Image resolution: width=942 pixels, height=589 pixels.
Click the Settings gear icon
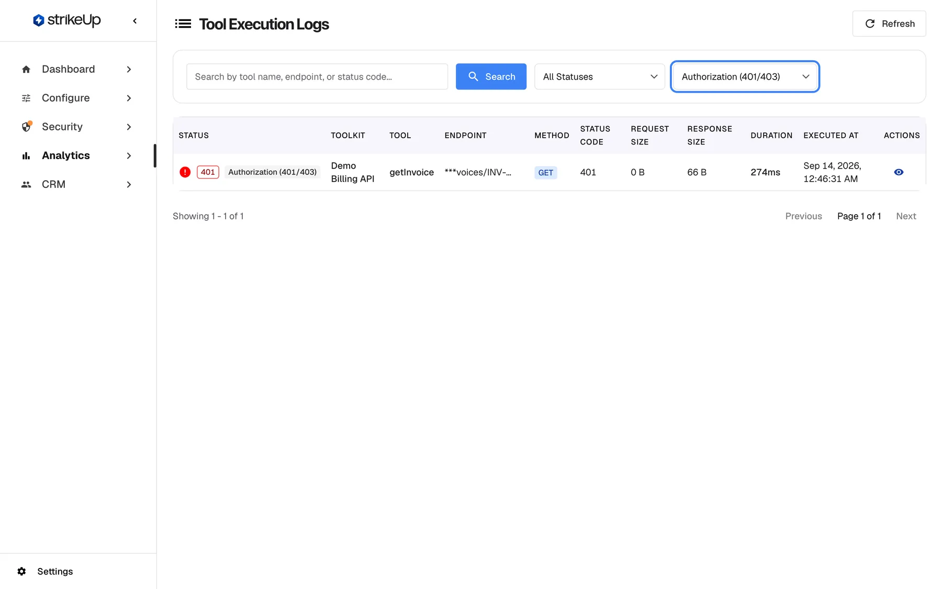coord(21,571)
